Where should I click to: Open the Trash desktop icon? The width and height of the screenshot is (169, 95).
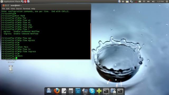(11, 69)
